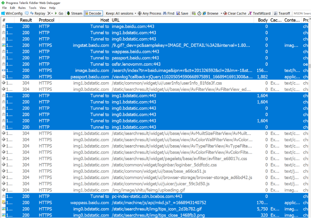Click the Go resume button
The width and height of the screenshot is (311, 219).
[59, 13]
